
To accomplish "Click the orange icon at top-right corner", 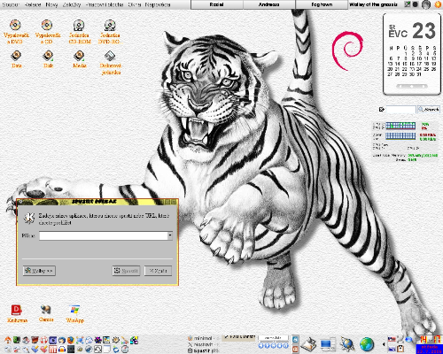I will click(x=439, y=4).
